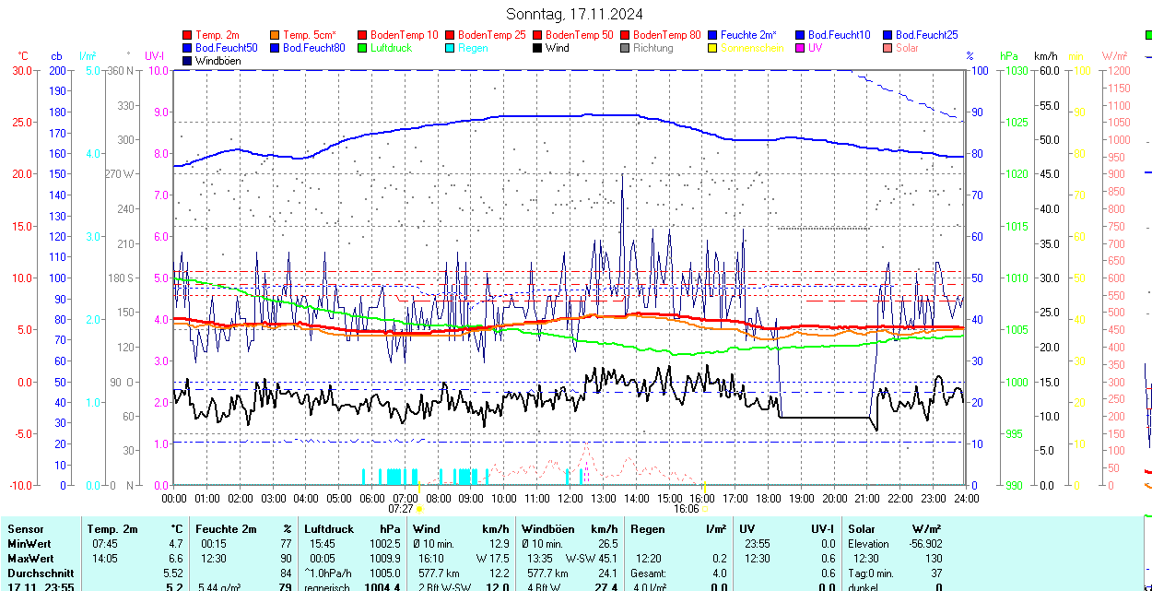This screenshot has width=1152, height=591.
Task: Select the black Wind legend marker
Action: (x=538, y=48)
